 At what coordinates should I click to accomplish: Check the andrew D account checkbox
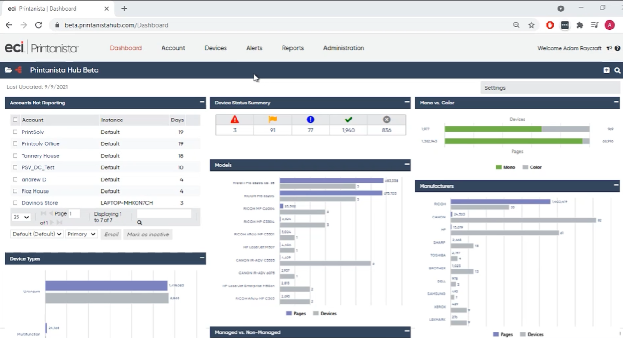[x=15, y=179]
